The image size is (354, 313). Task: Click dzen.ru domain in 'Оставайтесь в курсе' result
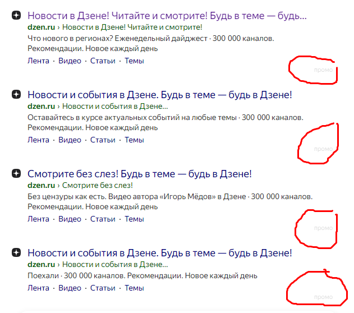pos(42,106)
